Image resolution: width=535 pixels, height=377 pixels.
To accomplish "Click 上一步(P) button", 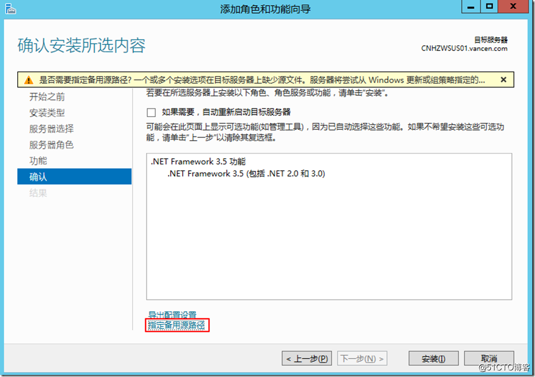I will (x=307, y=359).
